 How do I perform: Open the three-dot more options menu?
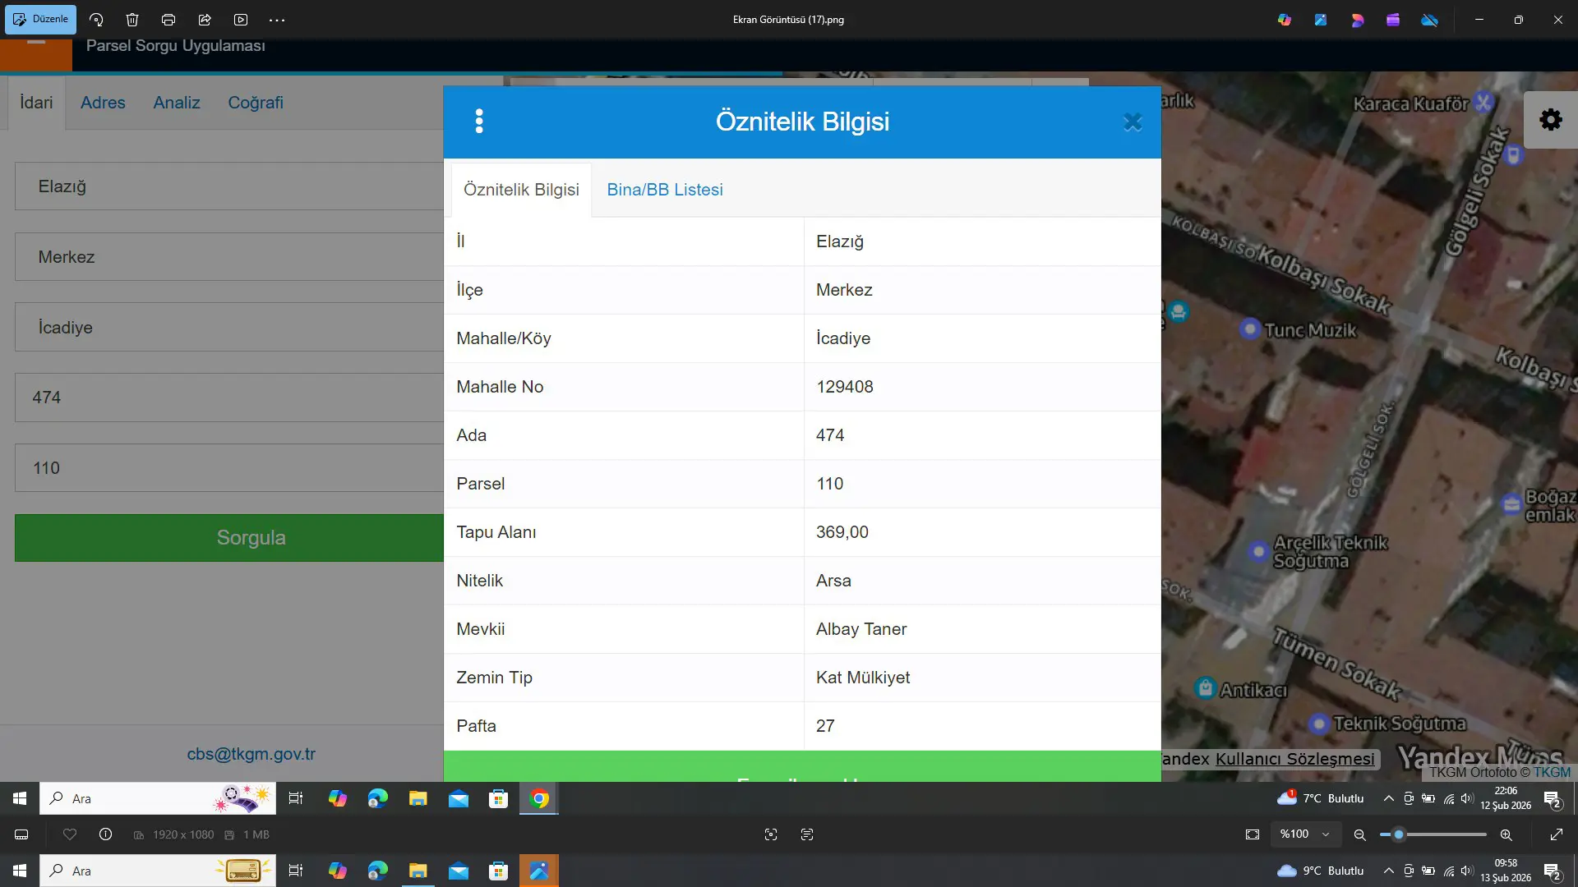coord(277,20)
